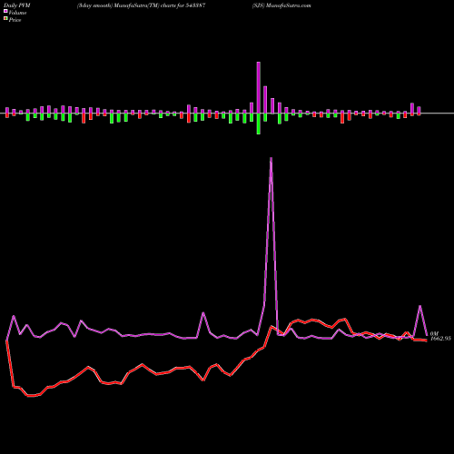Click the longest green bar below the baseline
Screen dimensions: 454x454
[259, 123]
